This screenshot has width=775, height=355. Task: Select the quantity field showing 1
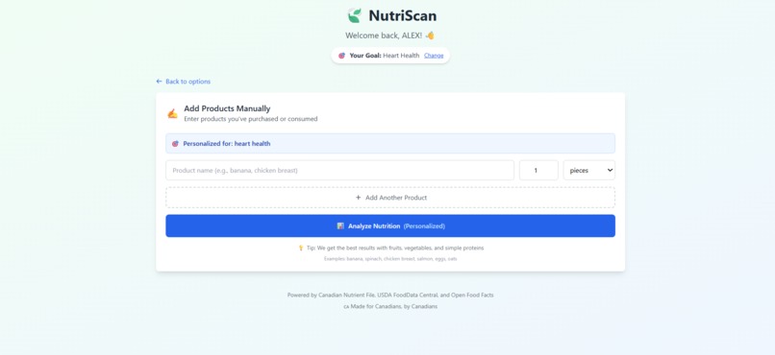tap(538, 170)
